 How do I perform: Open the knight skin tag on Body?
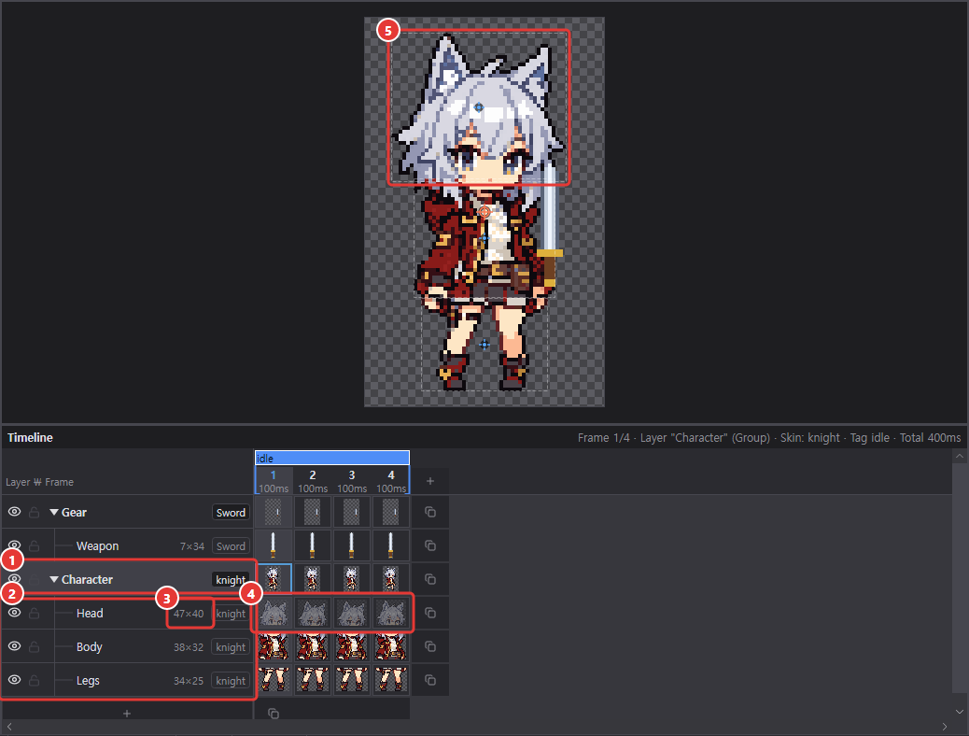click(x=231, y=647)
